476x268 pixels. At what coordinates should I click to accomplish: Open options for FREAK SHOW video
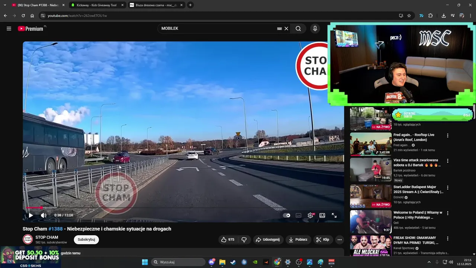click(x=448, y=239)
